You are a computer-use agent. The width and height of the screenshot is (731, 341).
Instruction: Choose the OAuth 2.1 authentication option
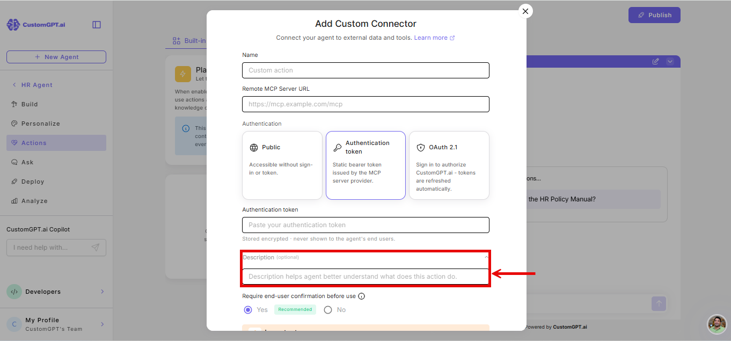coord(449,165)
